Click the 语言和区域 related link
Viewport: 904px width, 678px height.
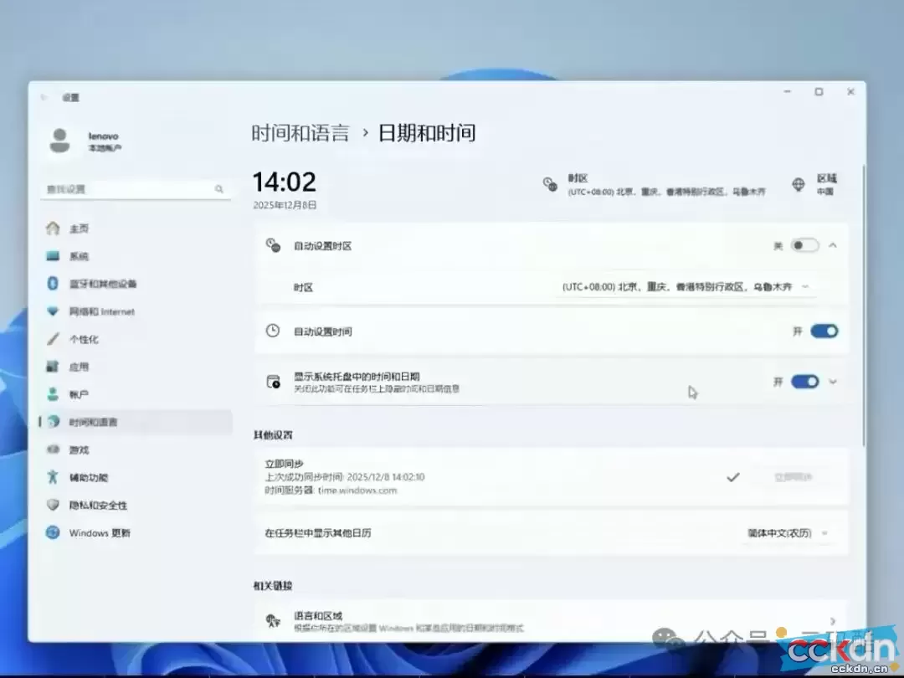[551, 621]
